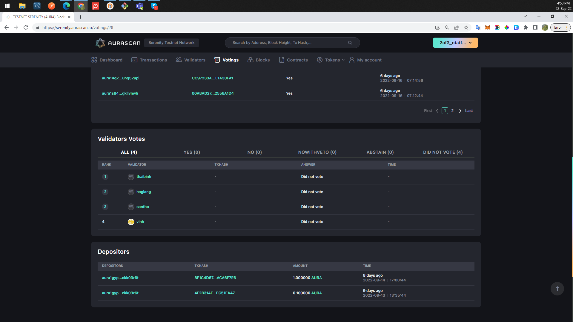Open Contracts via its document icon
Viewport: 573px width, 322px height.
point(281,60)
